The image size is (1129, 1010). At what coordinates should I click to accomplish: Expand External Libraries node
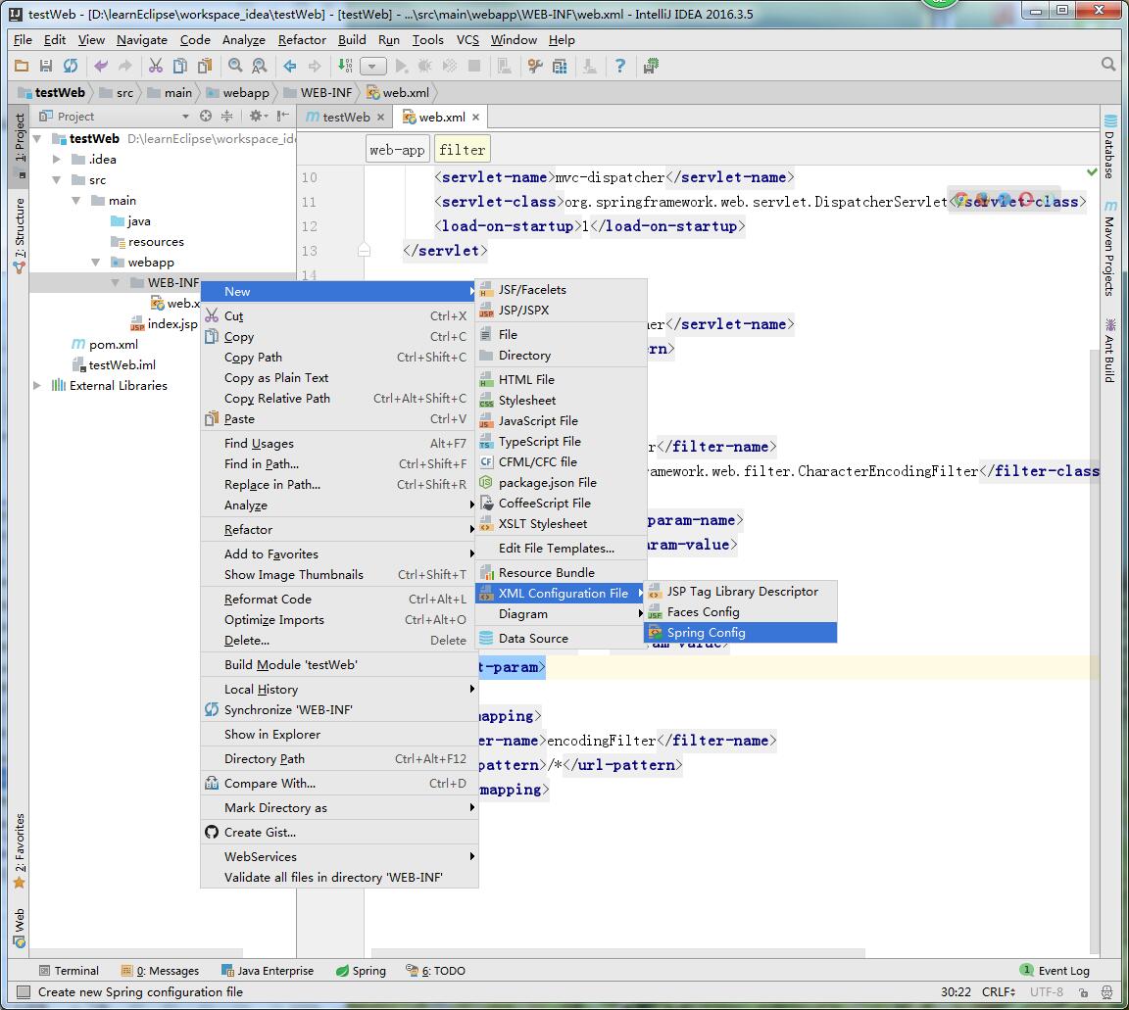(37, 386)
